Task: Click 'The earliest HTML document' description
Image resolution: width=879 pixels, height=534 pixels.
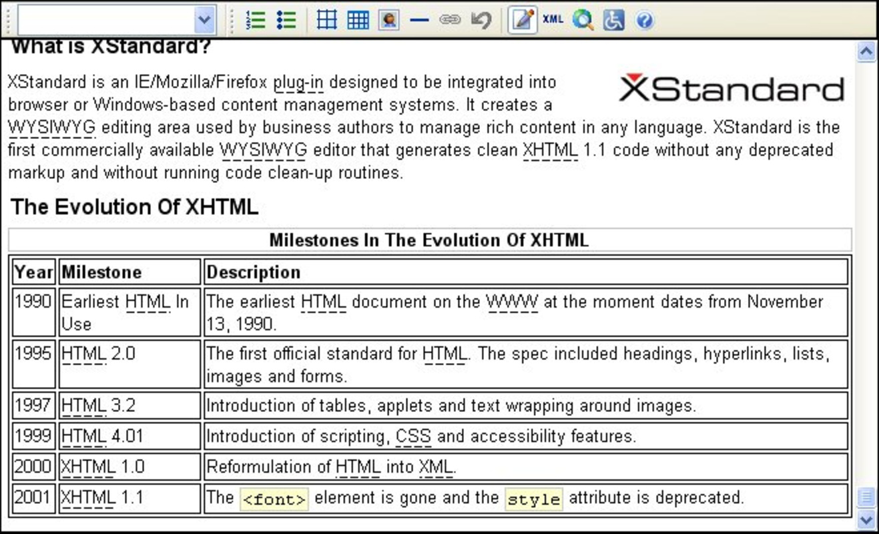Action: pos(526,312)
